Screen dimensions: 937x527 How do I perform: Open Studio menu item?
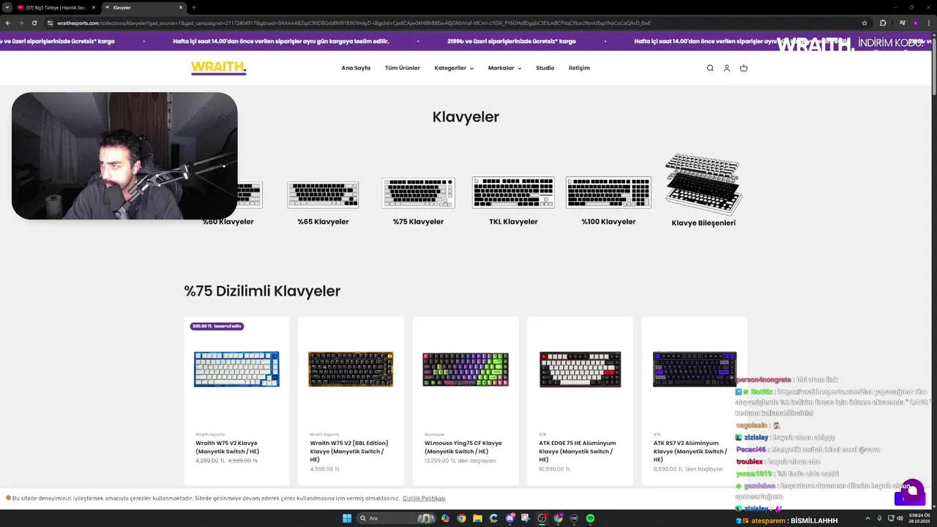pos(545,68)
